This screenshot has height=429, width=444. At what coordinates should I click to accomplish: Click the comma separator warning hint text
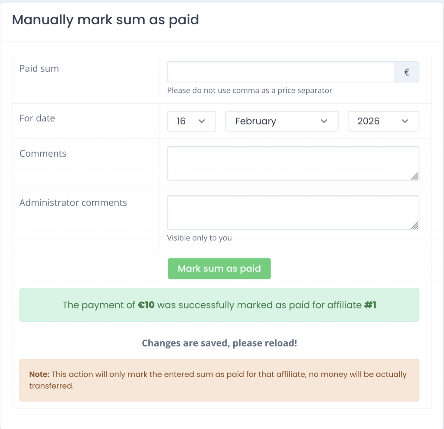[249, 90]
